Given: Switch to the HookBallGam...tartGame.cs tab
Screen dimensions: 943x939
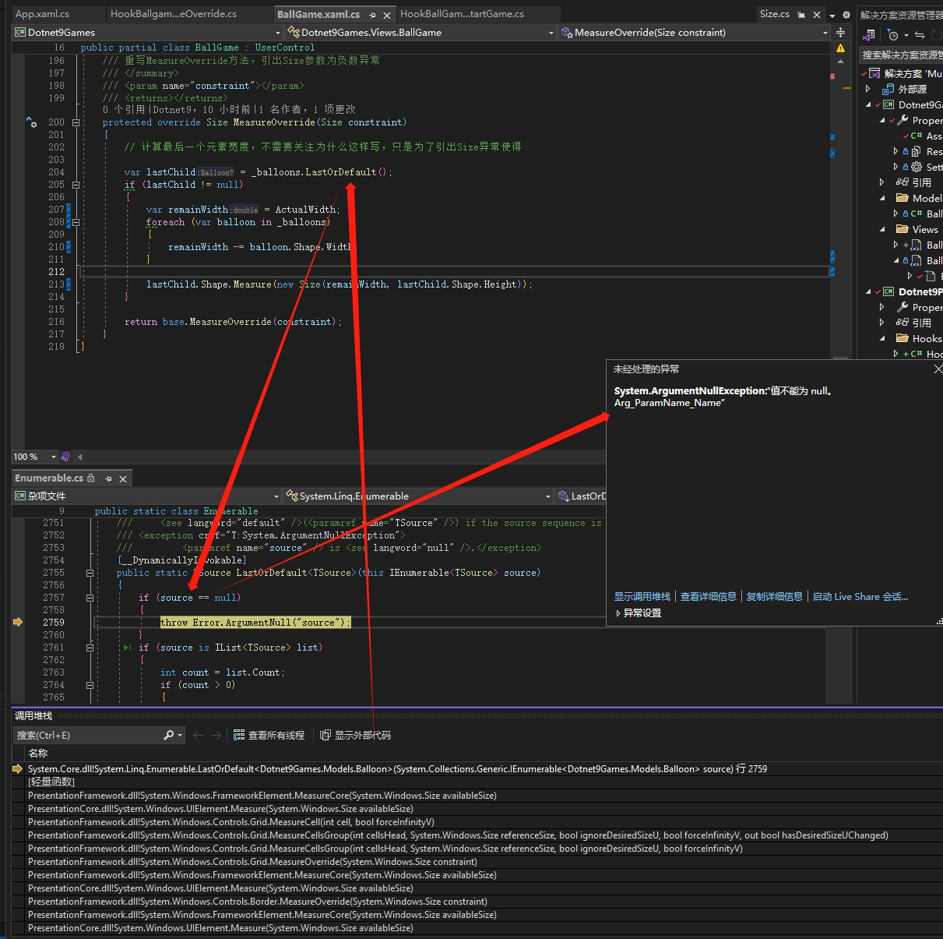Looking at the screenshot, I should pos(462,14).
